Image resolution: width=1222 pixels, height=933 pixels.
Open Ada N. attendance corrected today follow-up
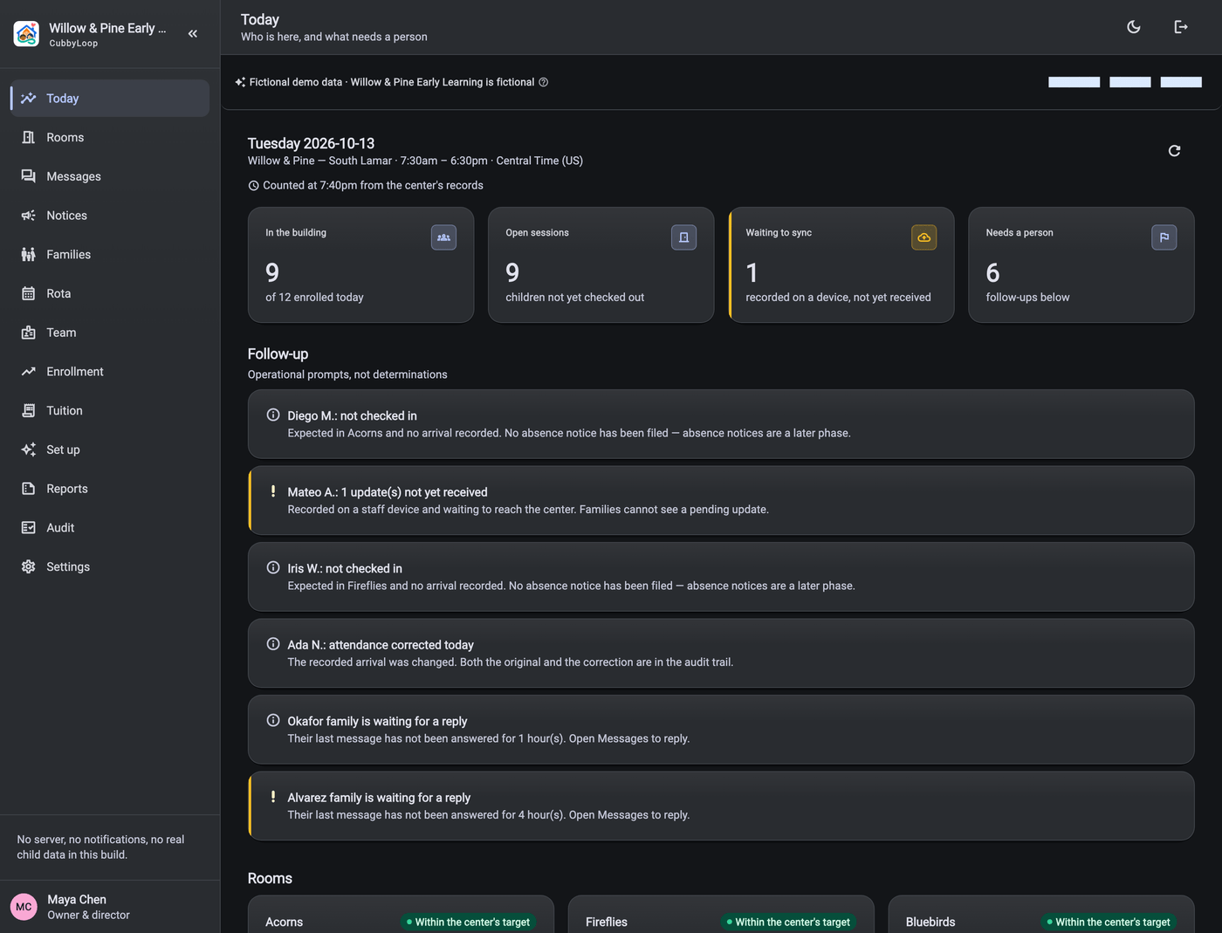(x=721, y=653)
